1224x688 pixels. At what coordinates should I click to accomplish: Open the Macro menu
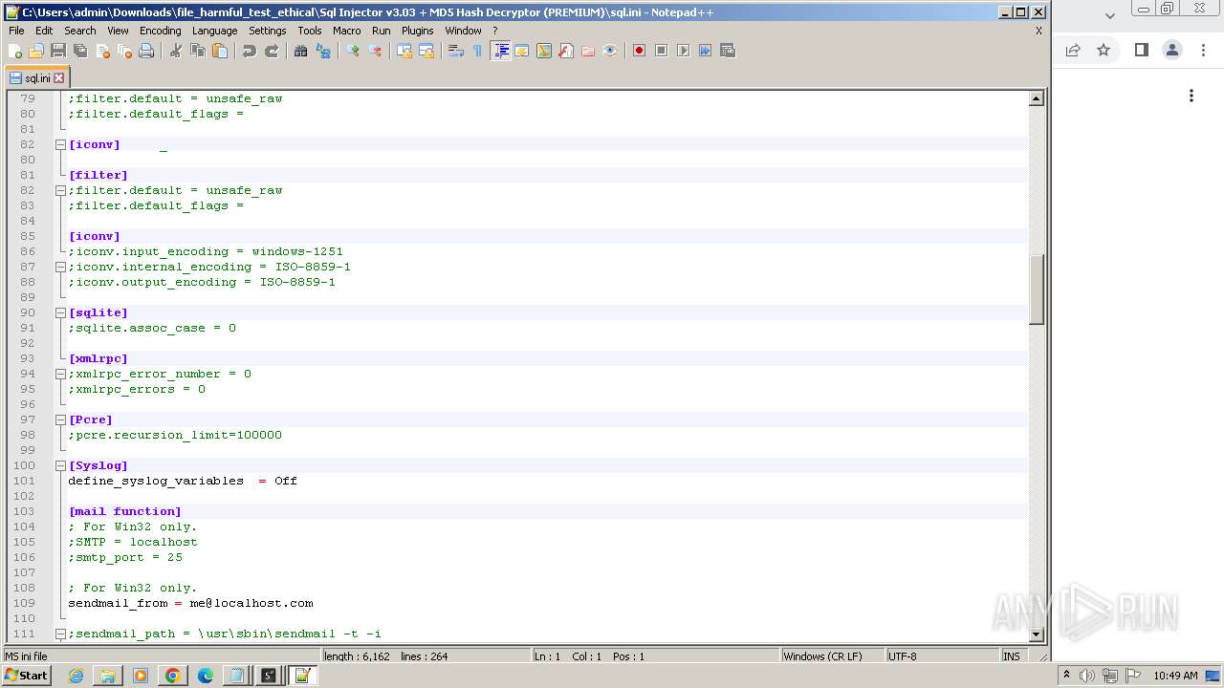(346, 31)
